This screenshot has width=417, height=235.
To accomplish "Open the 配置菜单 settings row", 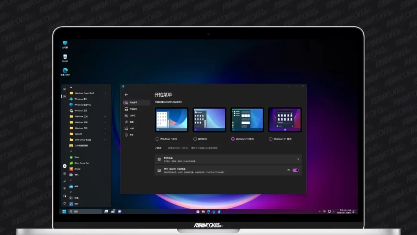I will 228,159.
